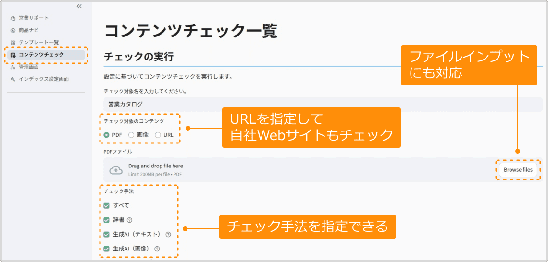Image resolution: width=548 pixels, height=262 pixels.
Task: Collapse the sidebar with the double chevron
Action: pos(79,6)
